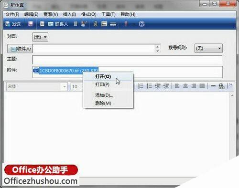Click the 收件人 recipient button
Image resolution: width=239 pixels, height=188 pixels.
click(x=20, y=49)
